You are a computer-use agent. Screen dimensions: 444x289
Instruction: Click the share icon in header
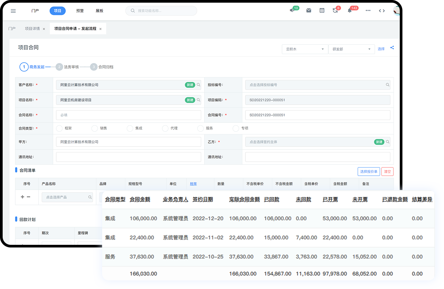[392, 48]
